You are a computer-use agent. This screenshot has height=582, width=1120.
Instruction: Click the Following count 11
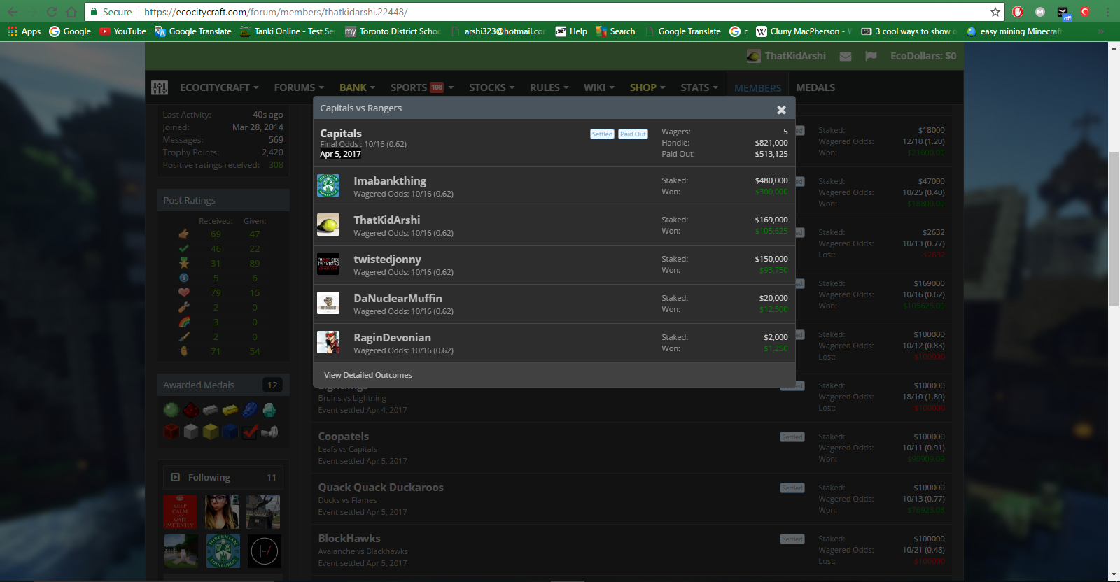(x=272, y=478)
